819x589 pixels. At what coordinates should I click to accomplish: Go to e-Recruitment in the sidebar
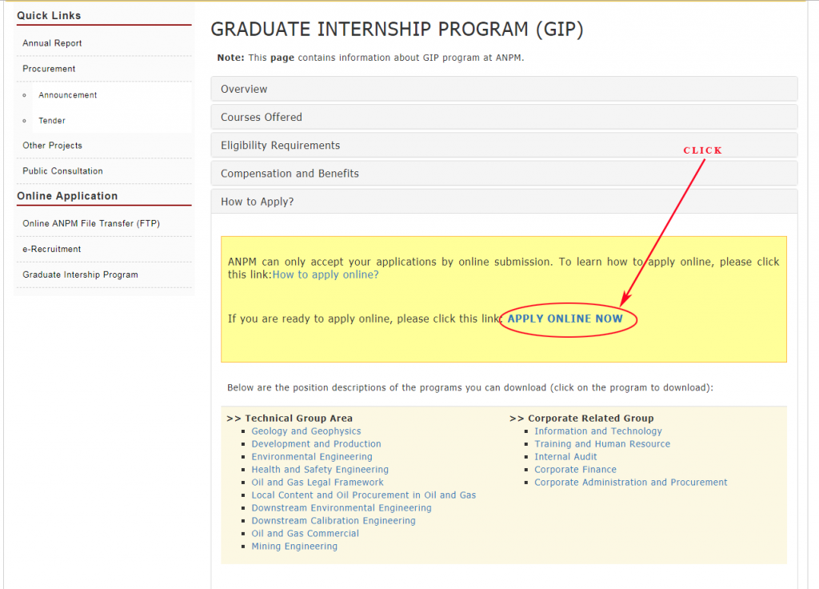coord(52,249)
